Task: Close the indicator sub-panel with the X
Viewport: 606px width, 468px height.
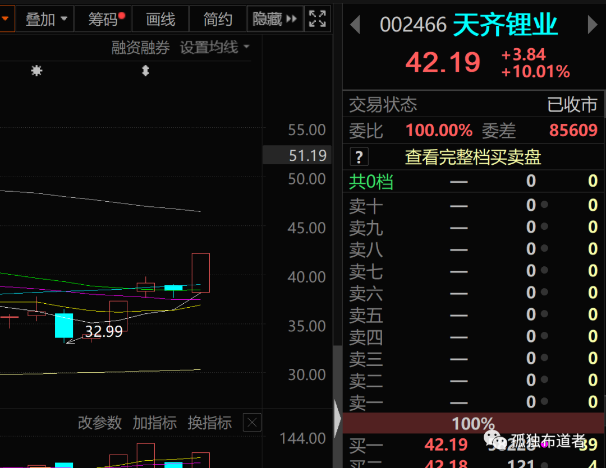Action: point(252,423)
